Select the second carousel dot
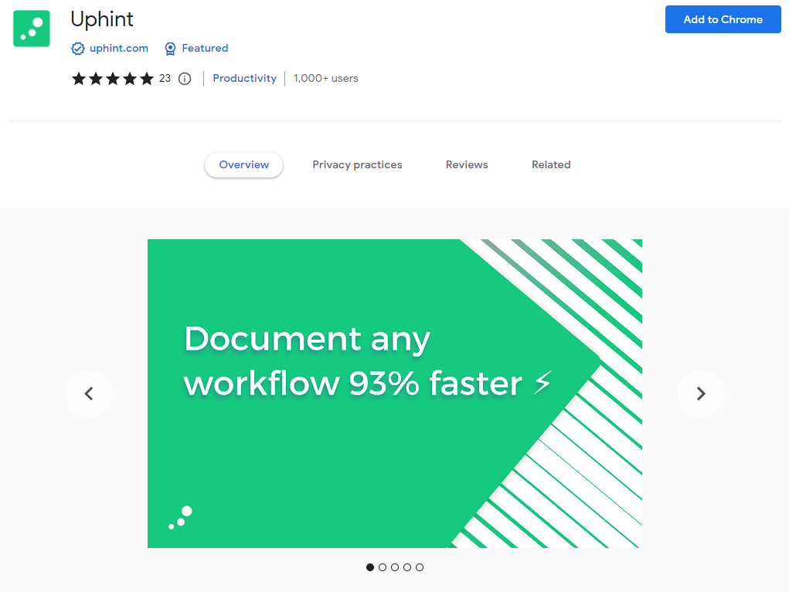789x592 pixels. [383, 567]
